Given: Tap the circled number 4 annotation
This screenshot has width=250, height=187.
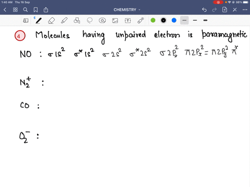Looking at the screenshot, I should pos(20,36).
